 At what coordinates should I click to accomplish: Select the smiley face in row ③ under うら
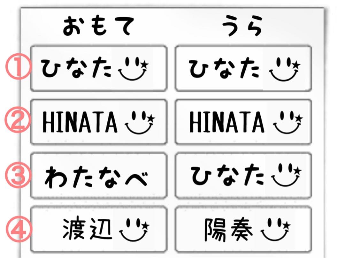(x=286, y=175)
